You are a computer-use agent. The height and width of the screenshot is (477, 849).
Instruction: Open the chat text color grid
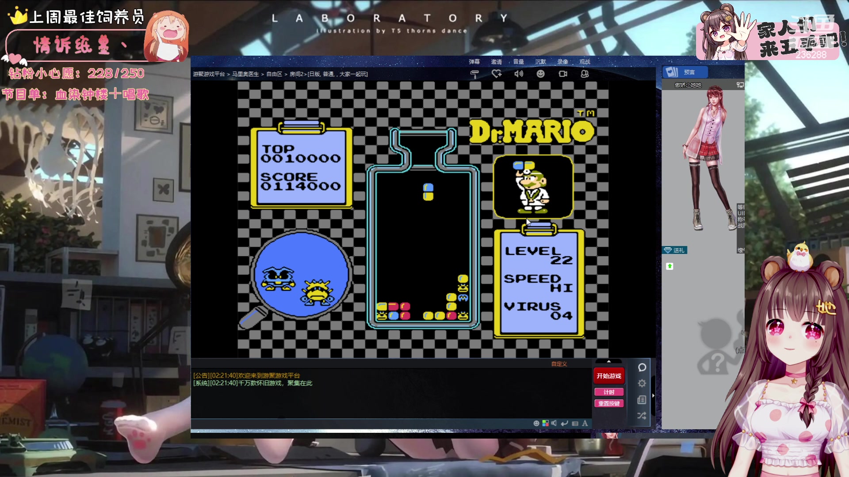[x=546, y=423]
